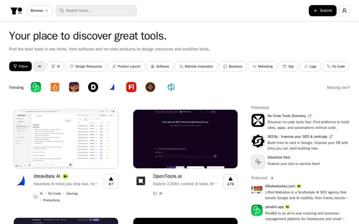Select the All category chip
The width and height of the screenshot is (359, 224).
39,66
